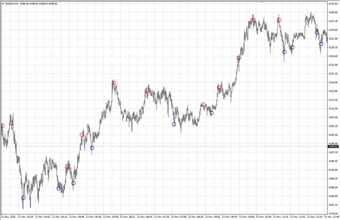Select the 4213.25 price level label

pyautogui.click(x=334, y=100)
